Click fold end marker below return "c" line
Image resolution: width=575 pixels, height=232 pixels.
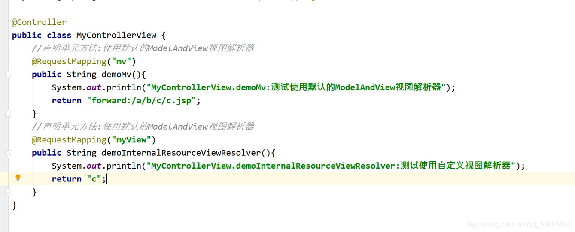[8, 192]
